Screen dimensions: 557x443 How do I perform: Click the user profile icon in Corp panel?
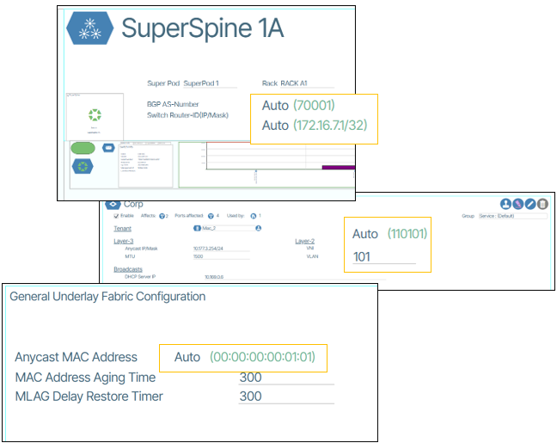[505, 204]
